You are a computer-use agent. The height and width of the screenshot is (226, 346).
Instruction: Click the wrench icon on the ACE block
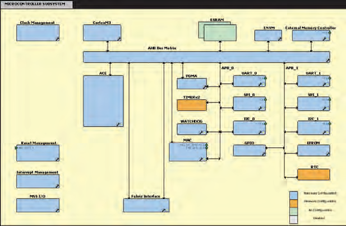[119, 123]
